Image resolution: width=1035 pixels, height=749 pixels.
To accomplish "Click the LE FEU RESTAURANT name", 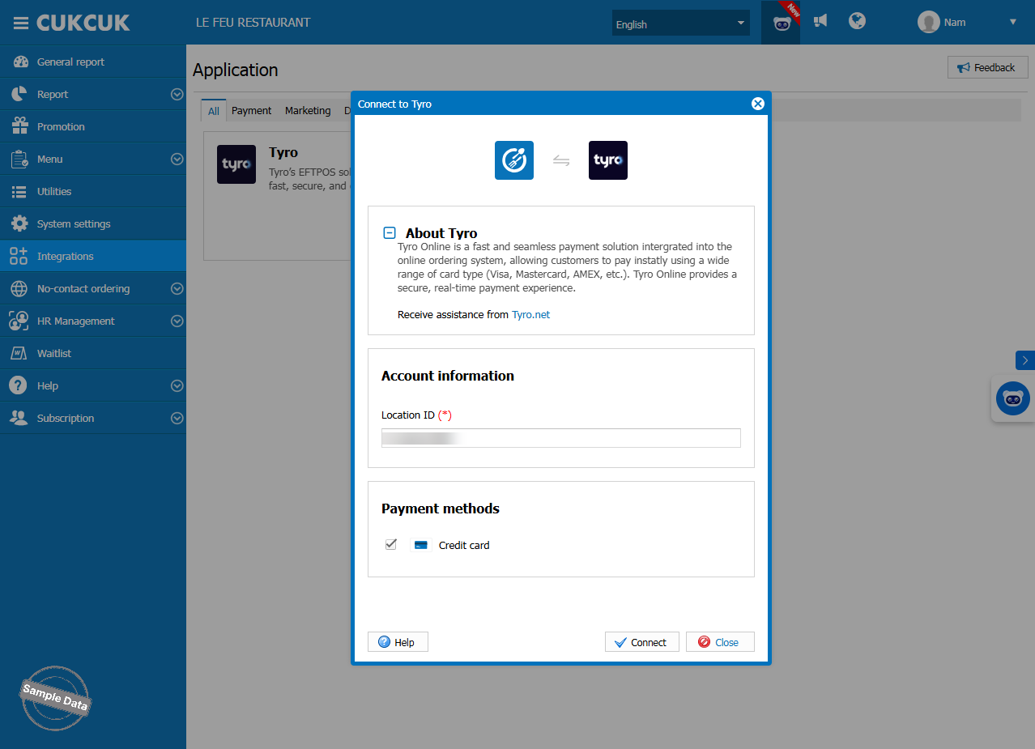I will click(x=253, y=23).
